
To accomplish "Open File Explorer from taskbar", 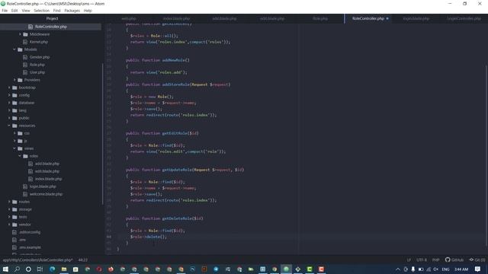I will (64, 269).
